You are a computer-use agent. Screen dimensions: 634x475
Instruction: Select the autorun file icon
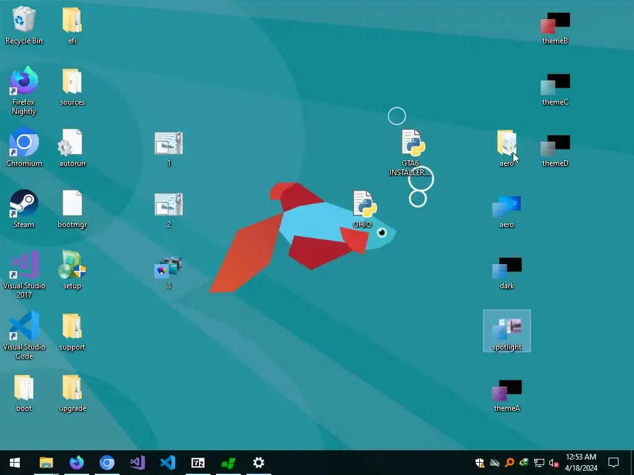pos(72,147)
